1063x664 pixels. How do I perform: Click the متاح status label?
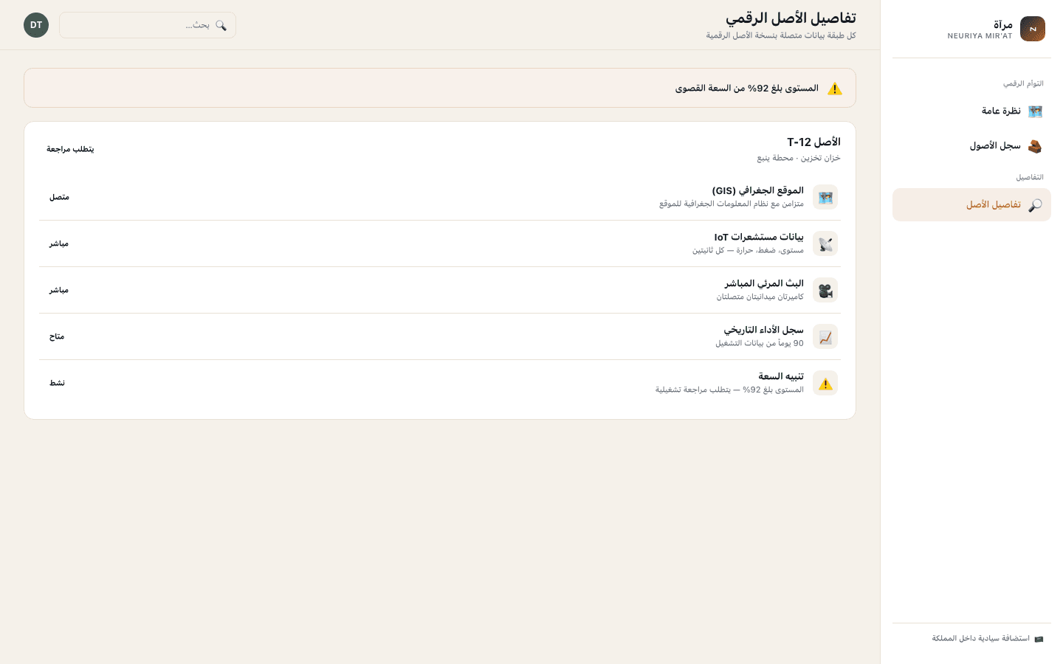tap(57, 336)
